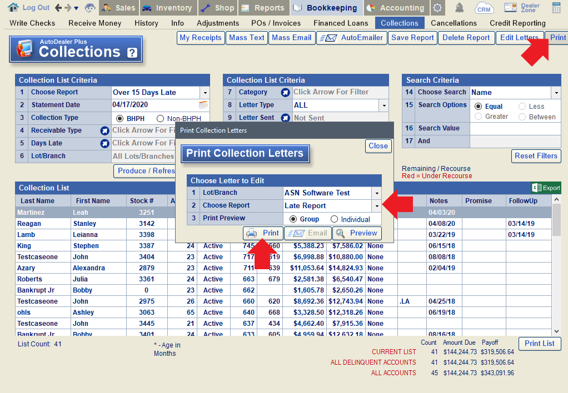Click the collection list scrollbar up arrow
Screen dimensions: 568x393
pos(557,199)
